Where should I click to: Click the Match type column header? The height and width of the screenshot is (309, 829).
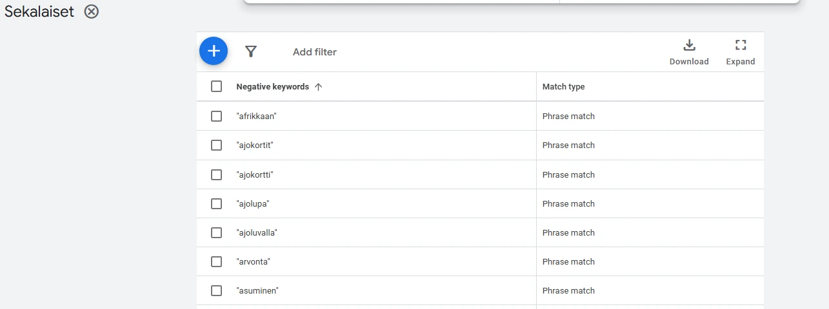563,87
